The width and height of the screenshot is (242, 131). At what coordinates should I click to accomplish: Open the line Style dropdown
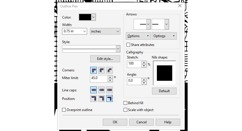[x=118, y=49]
